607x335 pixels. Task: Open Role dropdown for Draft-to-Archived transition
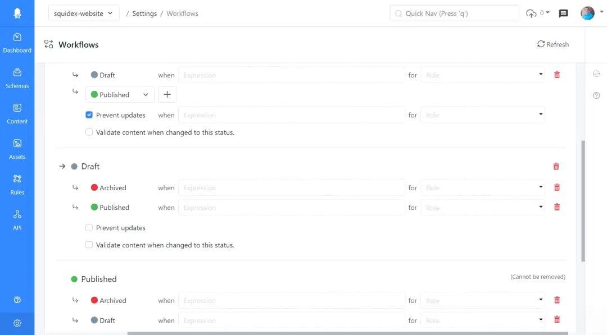pos(482,188)
